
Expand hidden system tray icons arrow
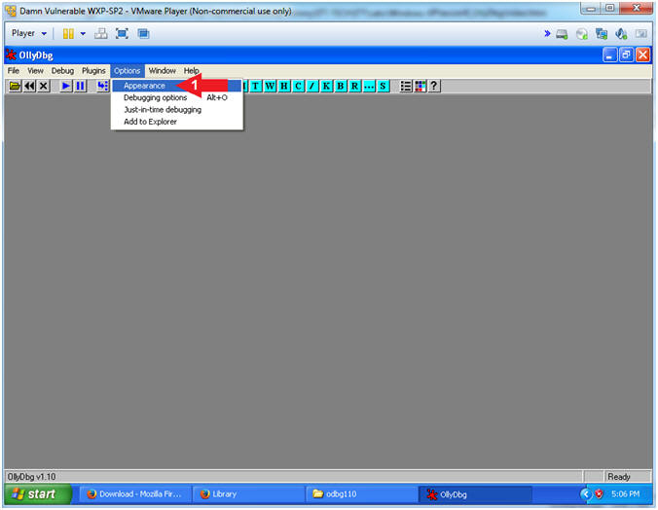[x=585, y=494]
